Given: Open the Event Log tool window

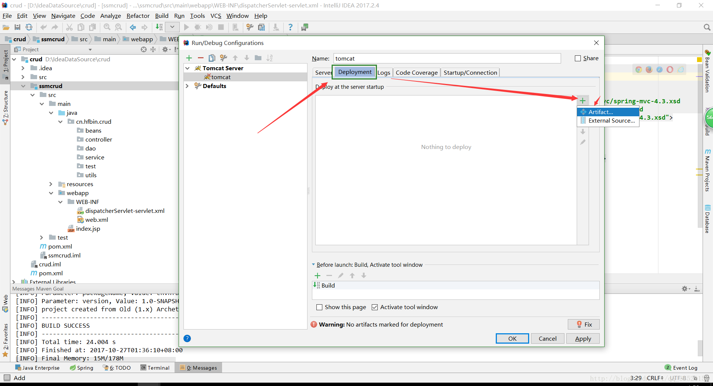Looking at the screenshot, I should click(x=681, y=368).
